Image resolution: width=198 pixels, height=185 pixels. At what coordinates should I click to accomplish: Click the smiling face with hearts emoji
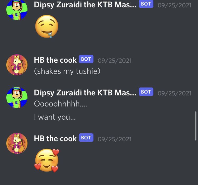(x=47, y=160)
